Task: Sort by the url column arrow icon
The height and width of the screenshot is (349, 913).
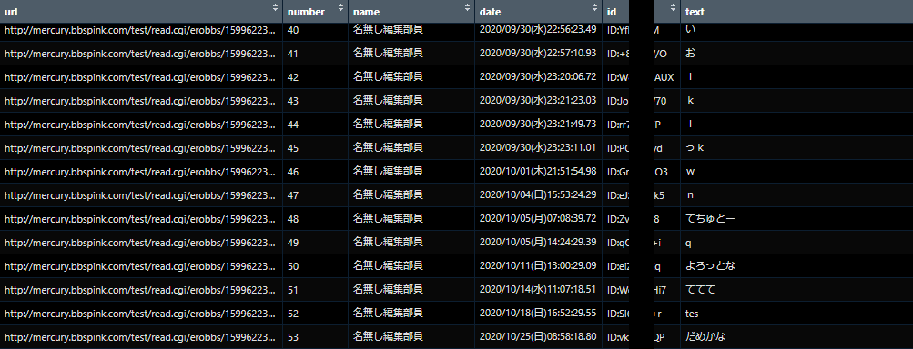Action: [x=276, y=7]
